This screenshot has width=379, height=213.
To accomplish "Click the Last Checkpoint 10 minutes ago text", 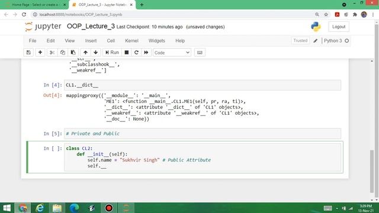I will click(x=149, y=27).
